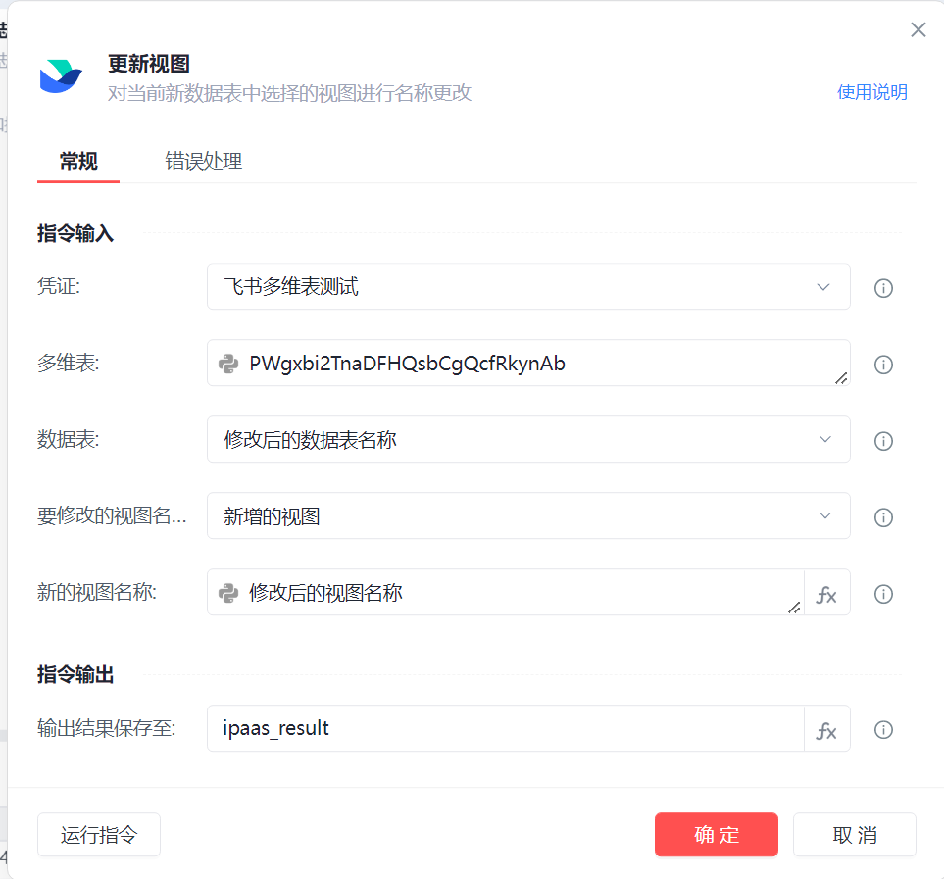Click the Python icon in the 新的视图名称 field
The height and width of the screenshot is (879, 944).
pos(228,593)
